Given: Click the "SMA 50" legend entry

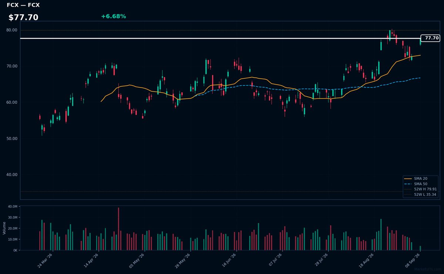Looking at the screenshot, I should click(x=421, y=184).
